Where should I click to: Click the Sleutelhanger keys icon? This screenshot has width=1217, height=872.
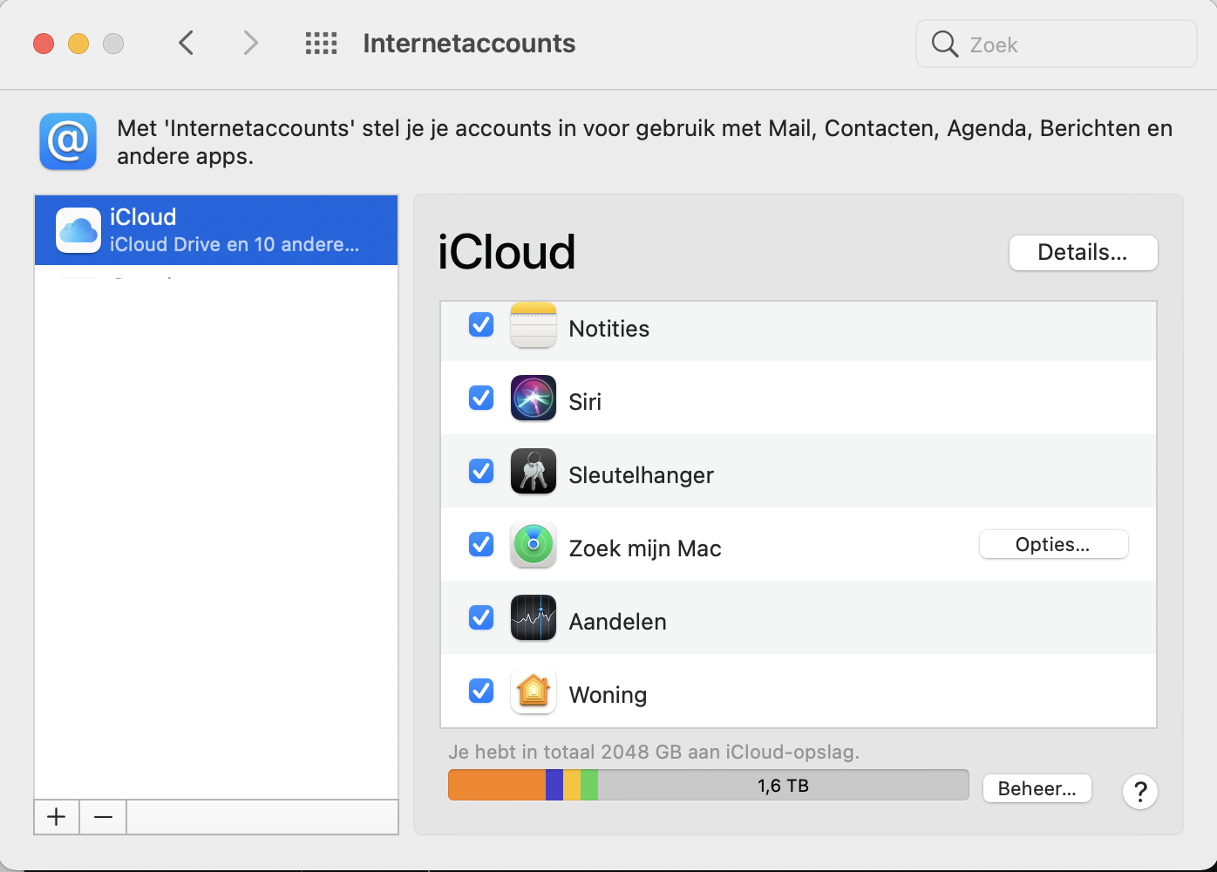(x=533, y=472)
